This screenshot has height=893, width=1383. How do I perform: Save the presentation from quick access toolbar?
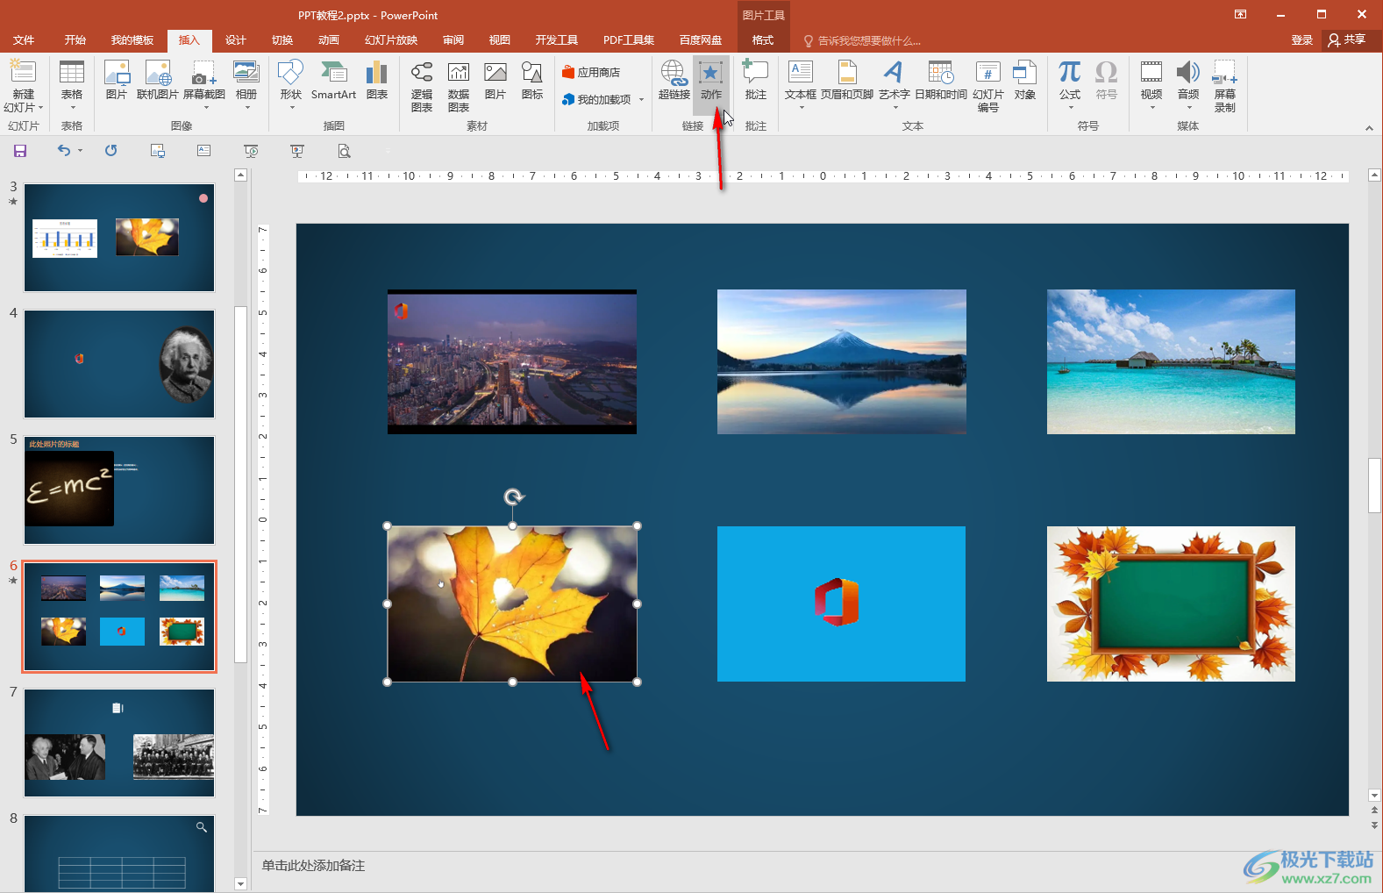pos(20,151)
